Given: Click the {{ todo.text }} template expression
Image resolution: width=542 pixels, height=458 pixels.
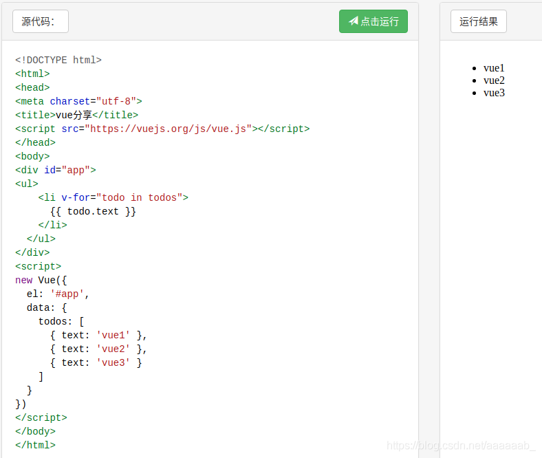Looking at the screenshot, I should [93, 211].
